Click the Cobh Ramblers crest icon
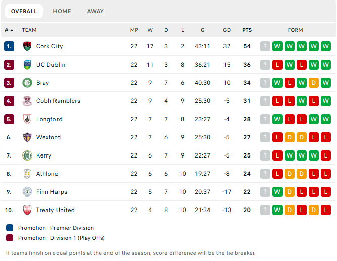Image resolution: width=337 pixels, height=261 pixels. pyautogui.click(x=27, y=101)
